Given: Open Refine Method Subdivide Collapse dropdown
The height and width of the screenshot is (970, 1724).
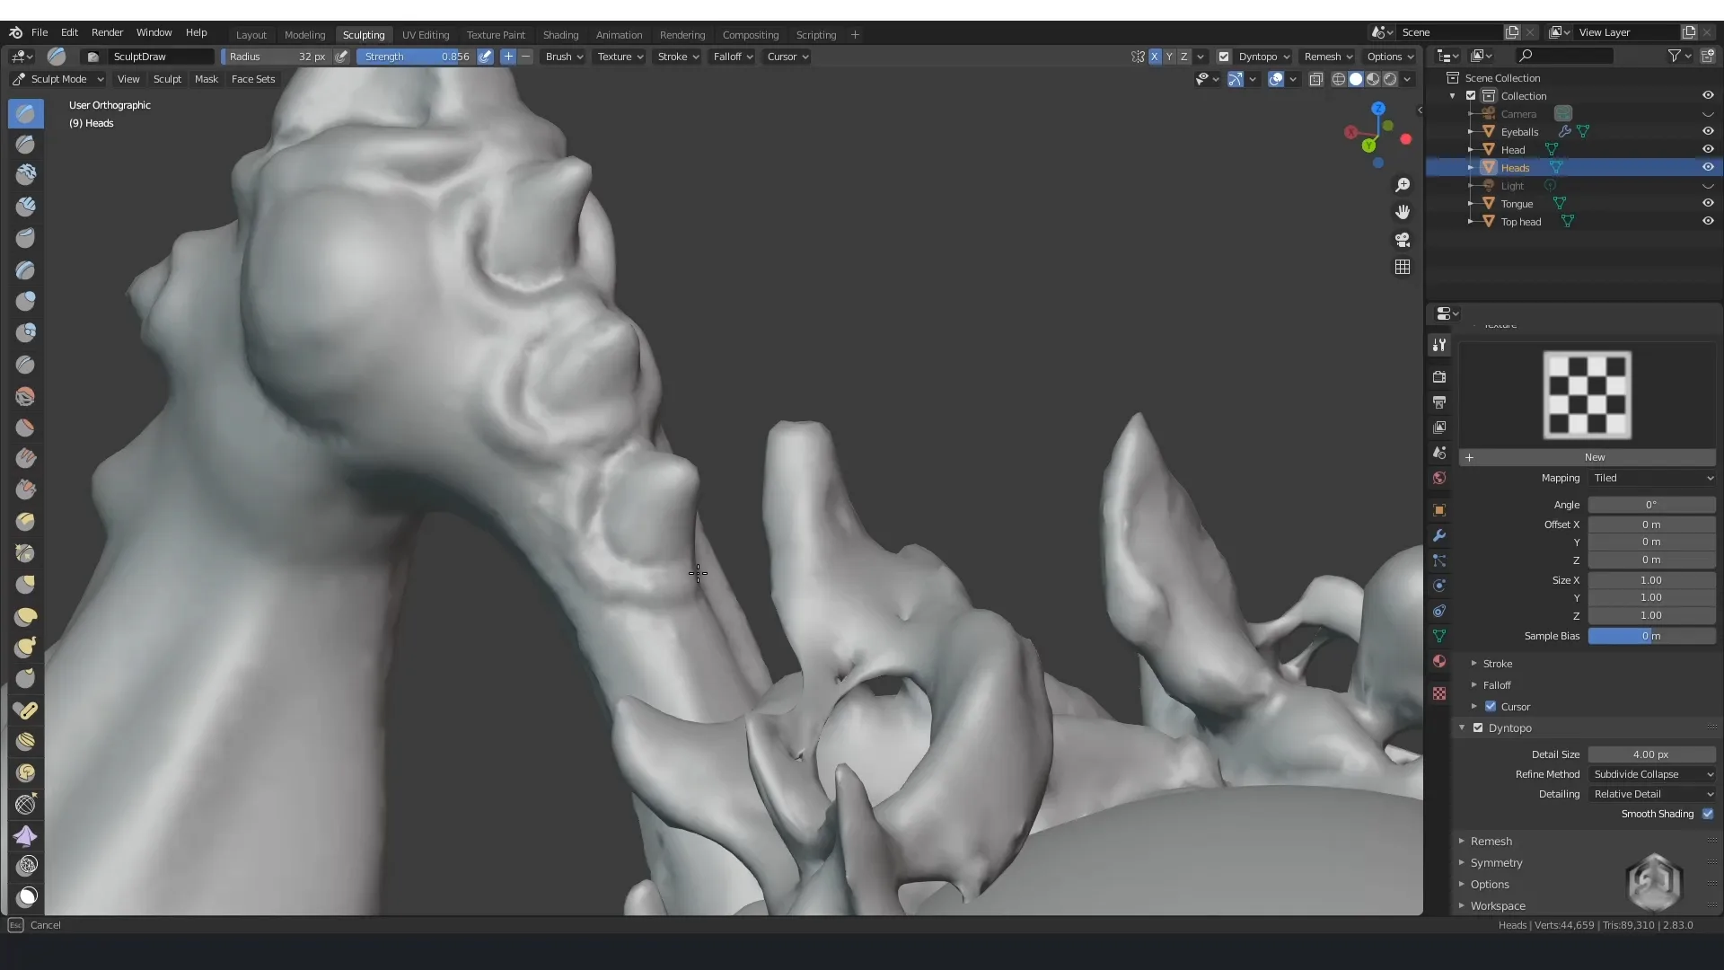Looking at the screenshot, I should pos(1652,774).
